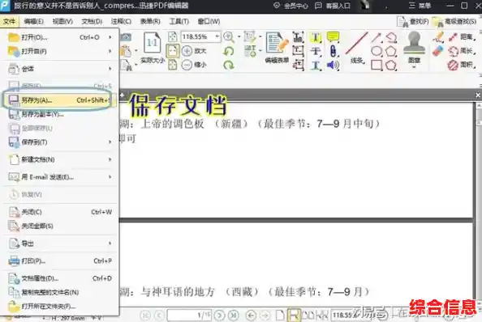Expand the Open From (打开自) submenu
This screenshot has width=482, height=322.
110,51
